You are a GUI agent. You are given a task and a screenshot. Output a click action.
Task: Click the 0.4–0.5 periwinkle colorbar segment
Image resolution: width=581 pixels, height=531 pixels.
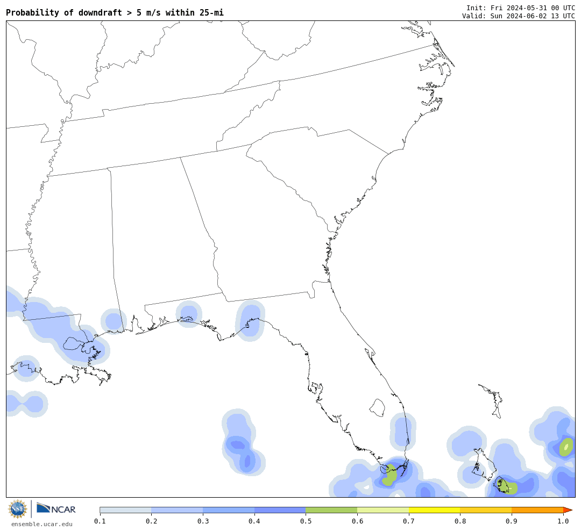pyautogui.click(x=280, y=510)
